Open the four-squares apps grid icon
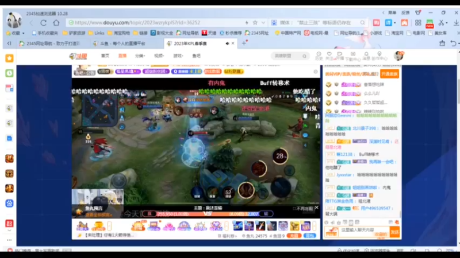 (x=418, y=22)
